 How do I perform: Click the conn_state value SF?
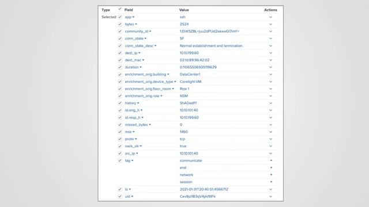[182, 39]
